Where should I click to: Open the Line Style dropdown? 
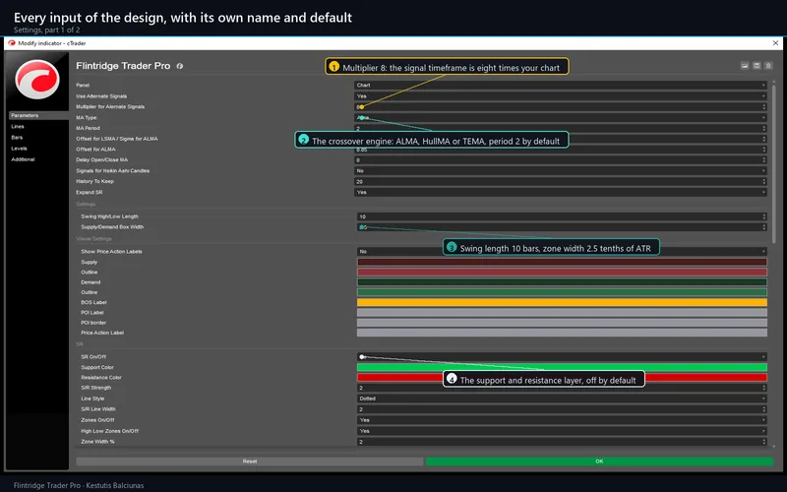point(562,399)
